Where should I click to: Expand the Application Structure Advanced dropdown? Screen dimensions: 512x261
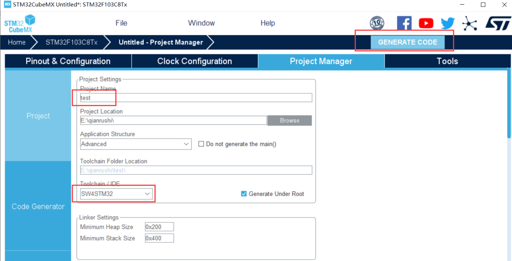point(136,144)
